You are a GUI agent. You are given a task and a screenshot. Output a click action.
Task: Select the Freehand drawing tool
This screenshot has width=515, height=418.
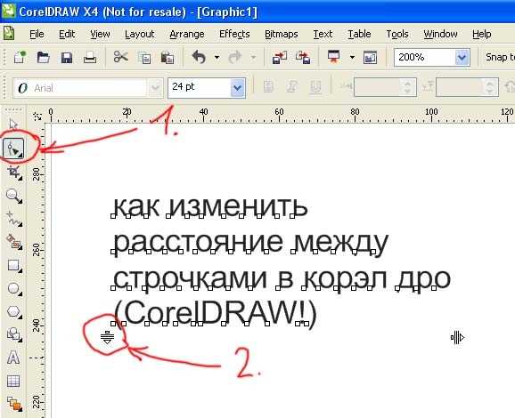point(13,219)
